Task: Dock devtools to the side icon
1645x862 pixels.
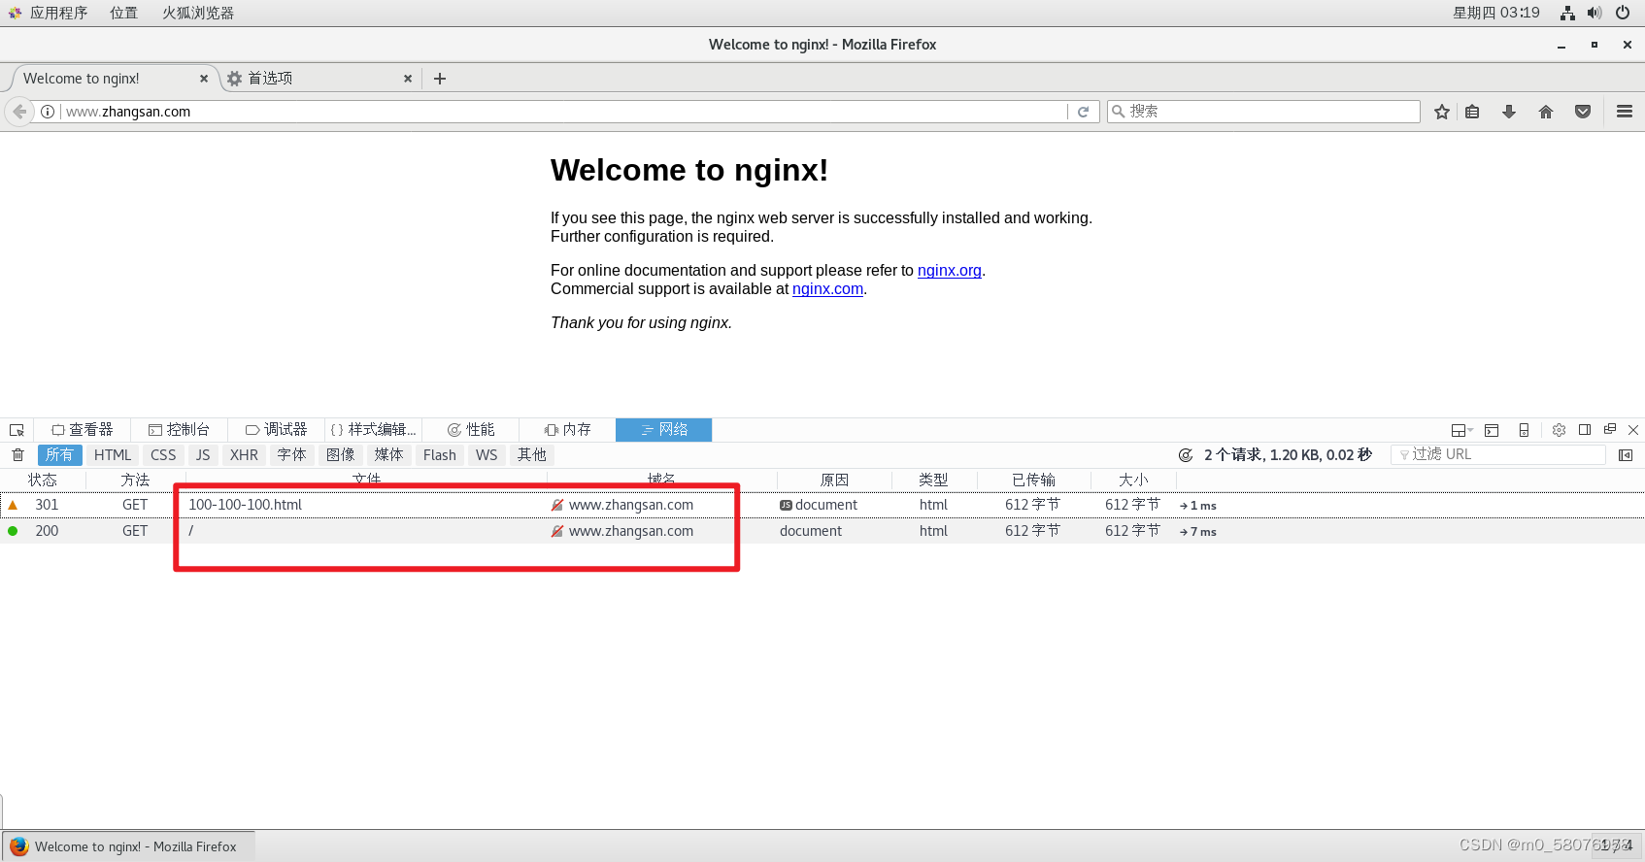Action: (x=1585, y=430)
